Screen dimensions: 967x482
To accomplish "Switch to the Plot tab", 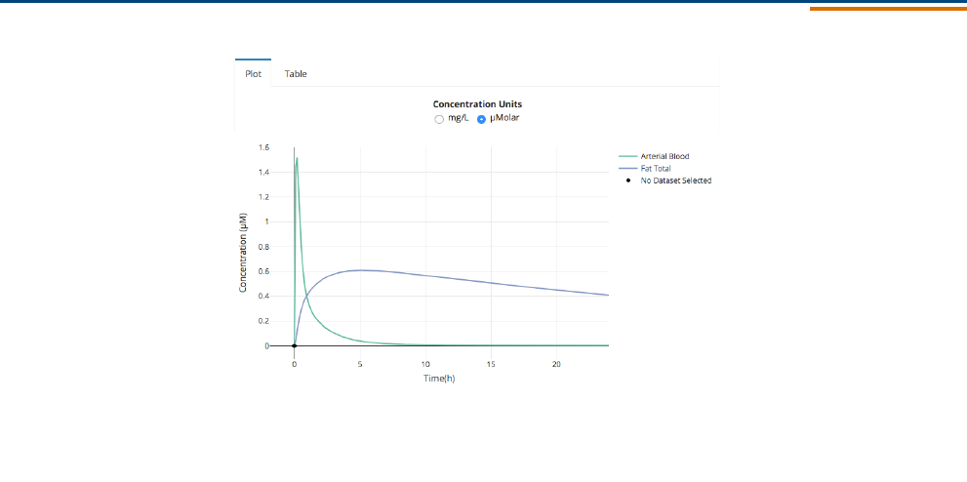I will (x=253, y=74).
